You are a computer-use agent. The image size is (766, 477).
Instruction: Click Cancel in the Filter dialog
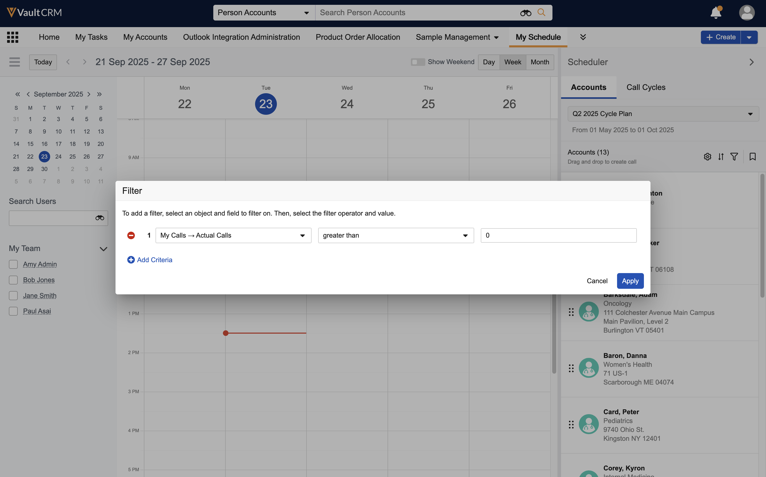pyautogui.click(x=597, y=281)
